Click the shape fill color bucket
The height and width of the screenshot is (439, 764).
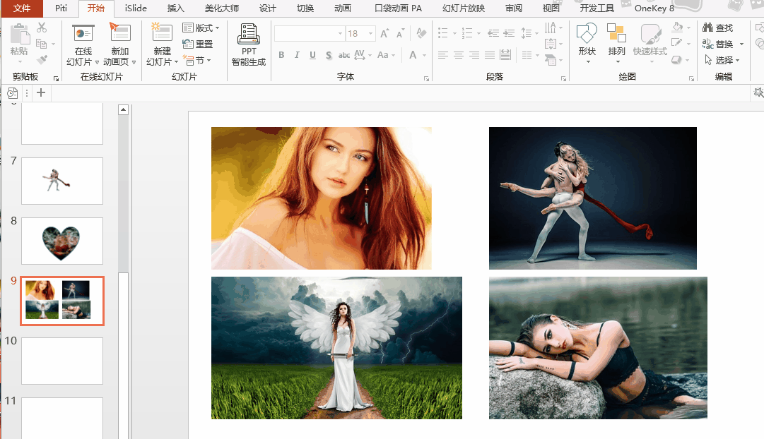tap(677, 28)
